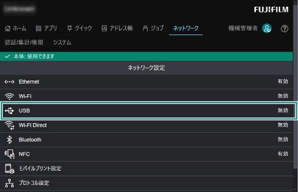Switch to the アプリ tab
Screen dimensions: 298x192
click(47, 28)
